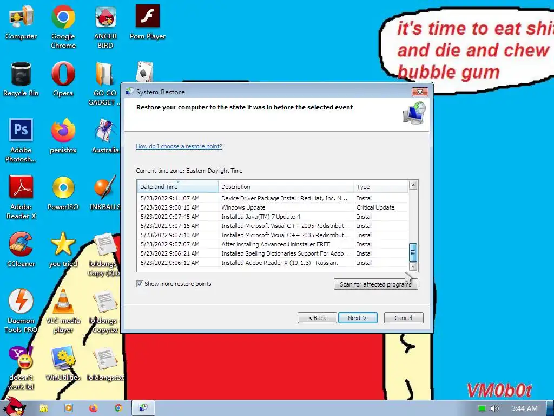Select the 'you tried' star icon
Image resolution: width=554 pixels, height=416 pixels.
click(x=63, y=250)
